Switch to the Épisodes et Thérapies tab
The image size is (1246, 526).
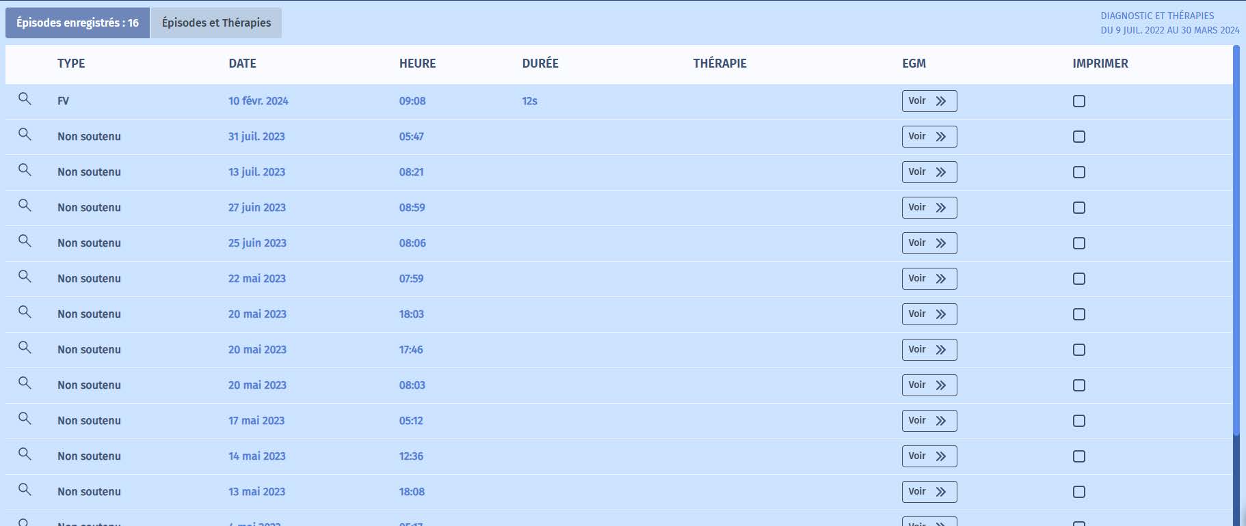[x=216, y=23]
